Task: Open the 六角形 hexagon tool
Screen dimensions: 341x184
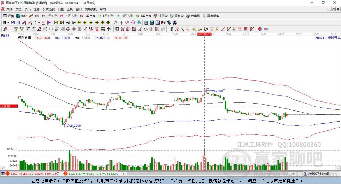Action: pos(193,16)
